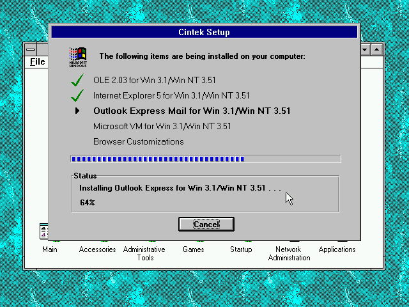The image size is (409, 307).
Task: Cancel the Cintek Setup installation
Action: (x=206, y=224)
